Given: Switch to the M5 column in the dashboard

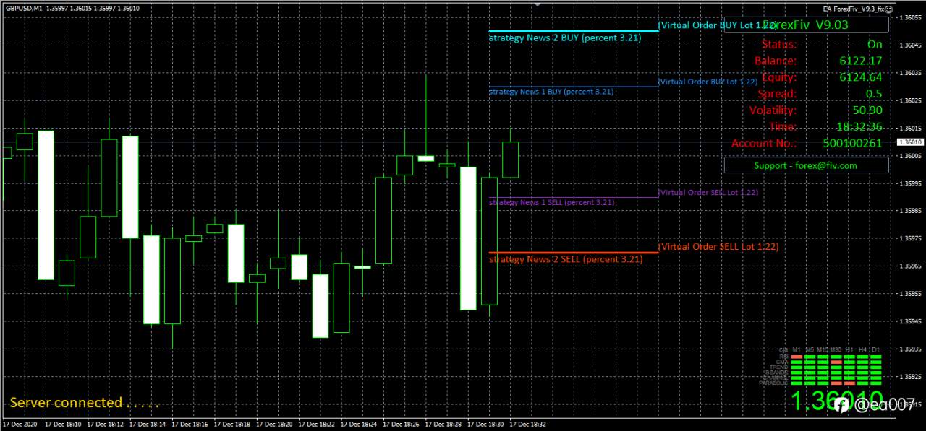Looking at the screenshot, I should point(808,350).
